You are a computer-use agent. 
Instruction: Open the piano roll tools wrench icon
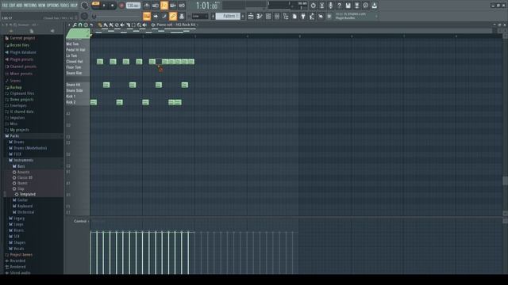pos(75,25)
